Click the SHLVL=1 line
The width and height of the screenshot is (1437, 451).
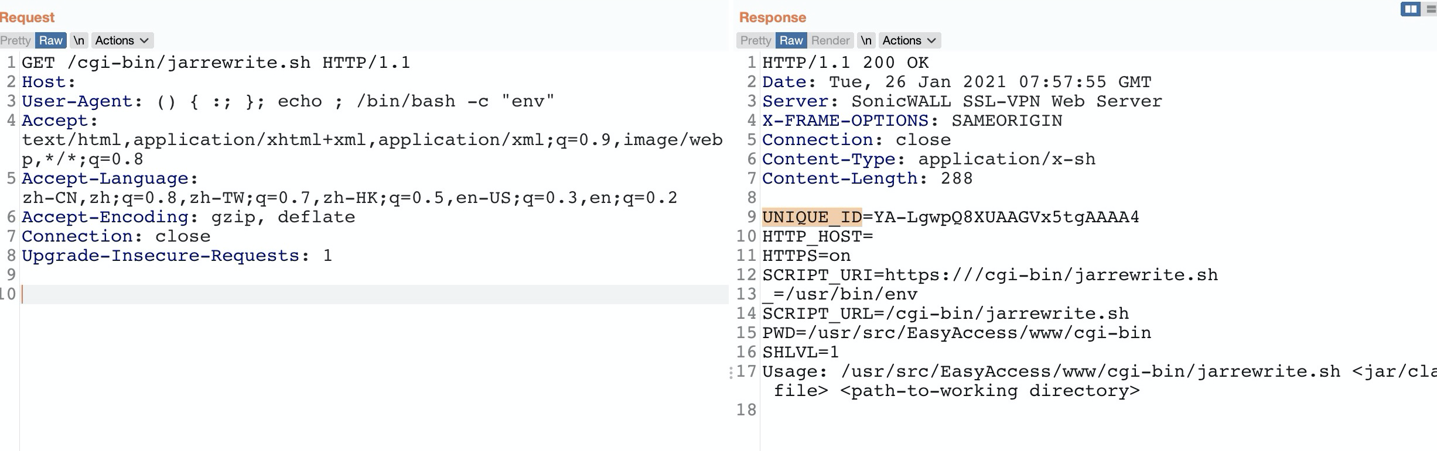[800, 352]
